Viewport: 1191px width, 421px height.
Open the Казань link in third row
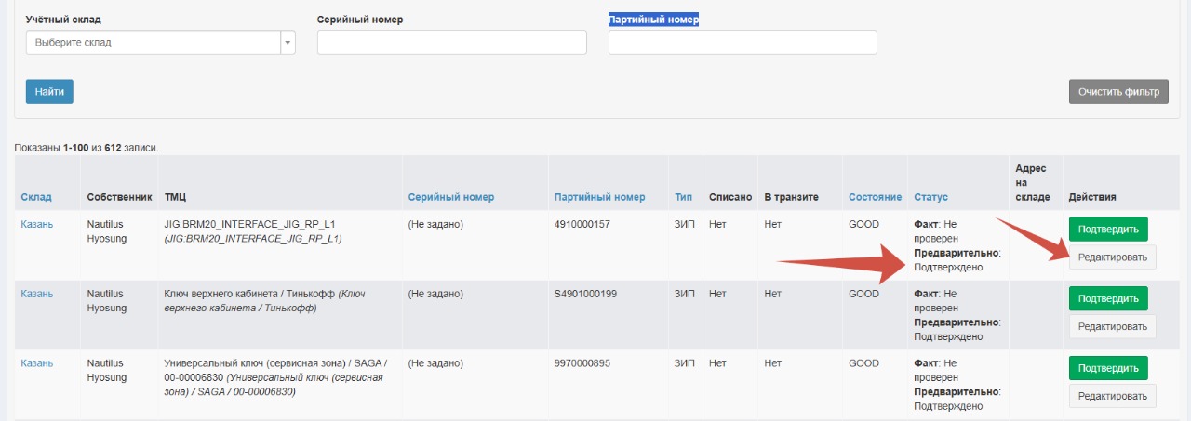click(x=37, y=363)
